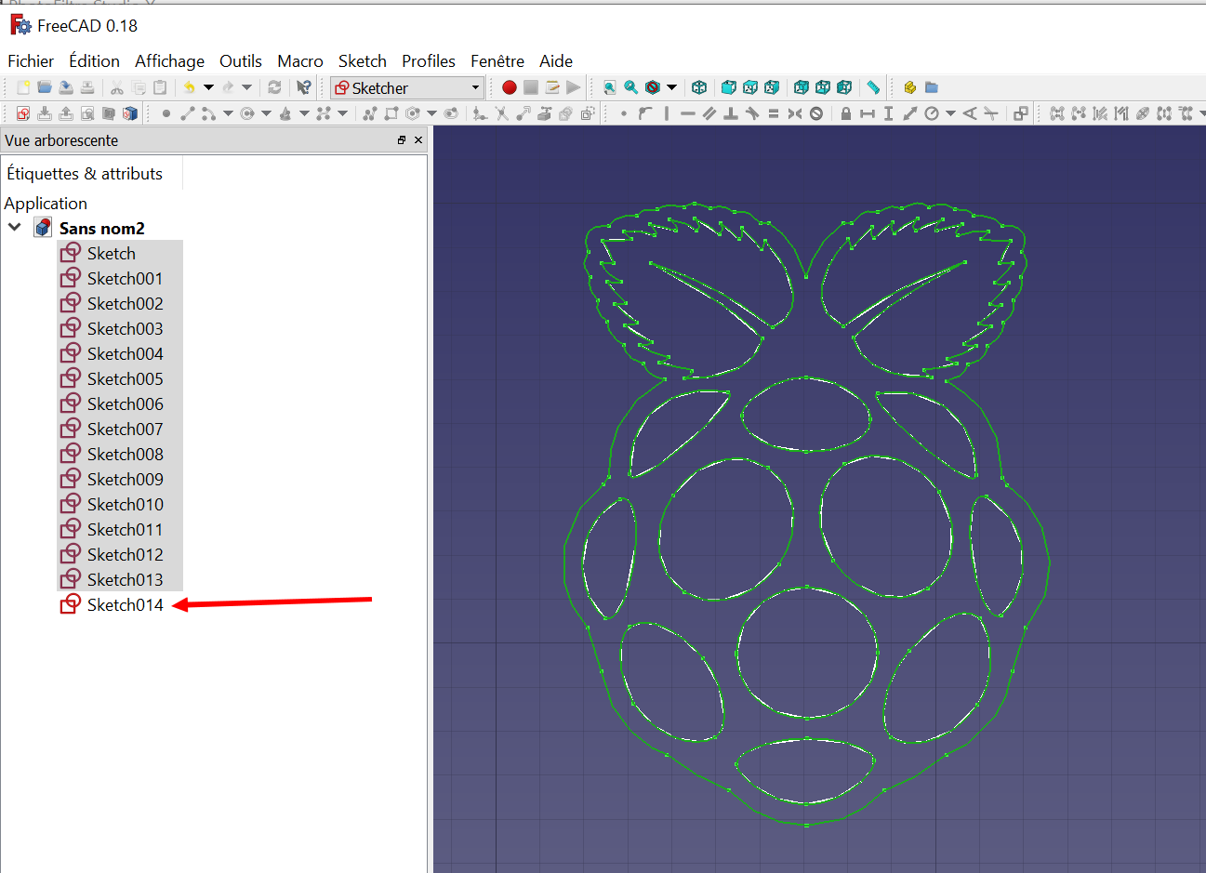Image resolution: width=1206 pixels, height=873 pixels.
Task: Set view to front with cube icon
Action: (x=728, y=87)
